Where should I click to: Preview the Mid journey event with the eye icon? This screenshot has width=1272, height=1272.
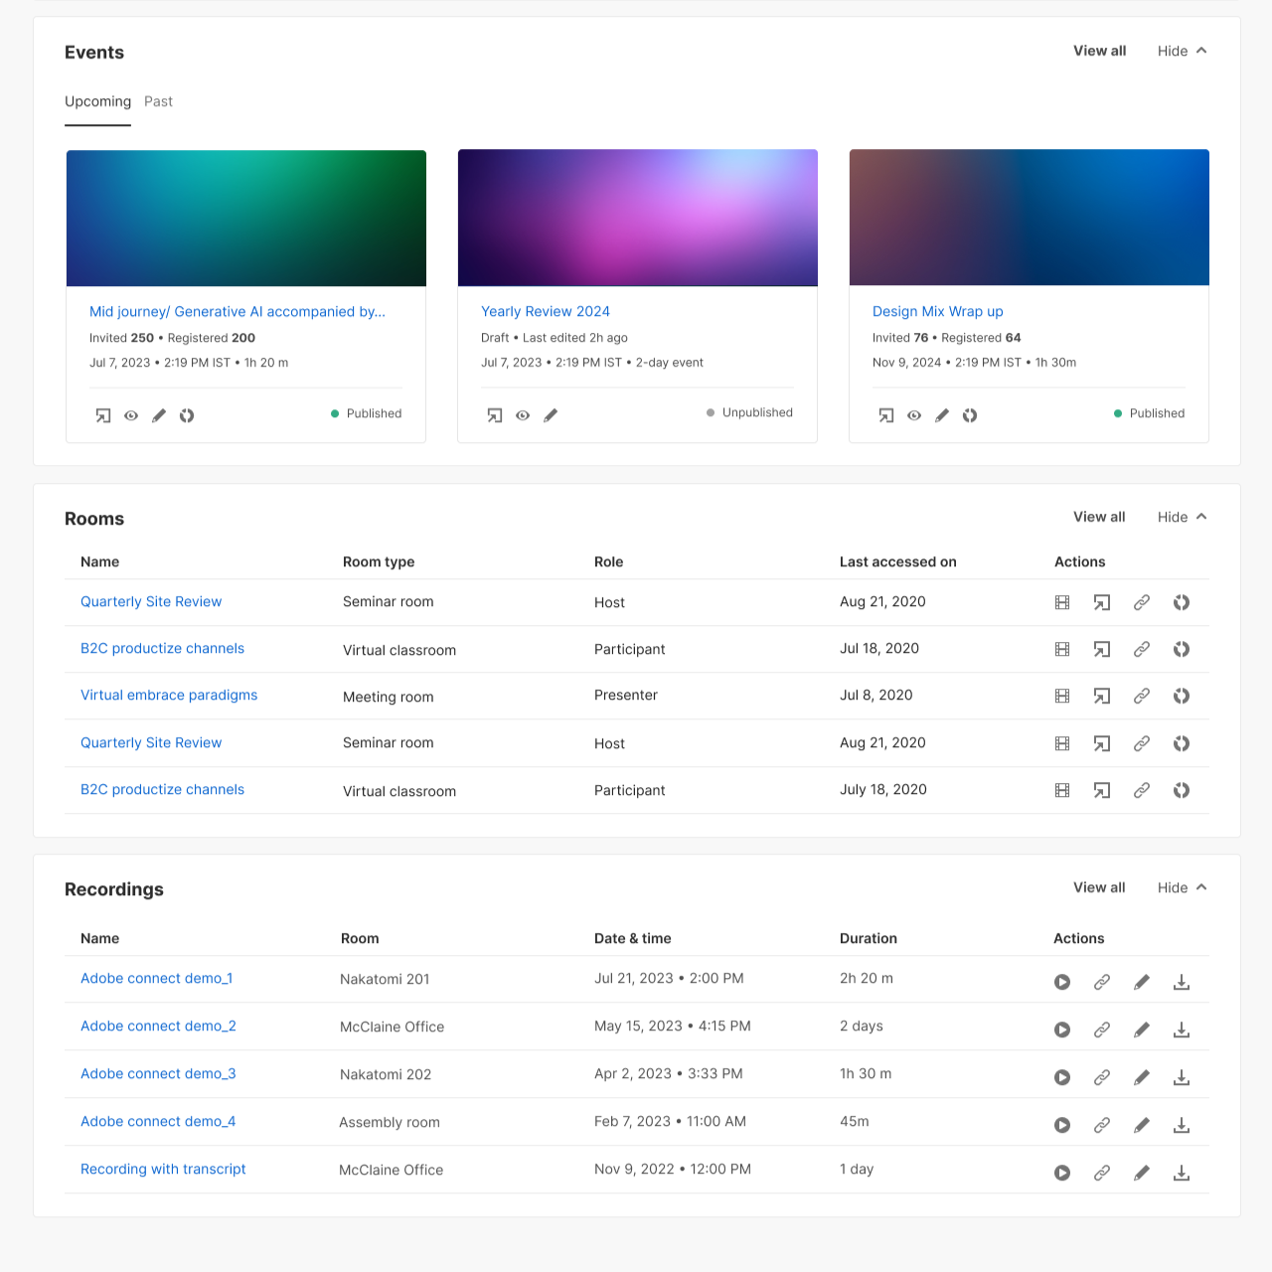click(x=131, y=415)
